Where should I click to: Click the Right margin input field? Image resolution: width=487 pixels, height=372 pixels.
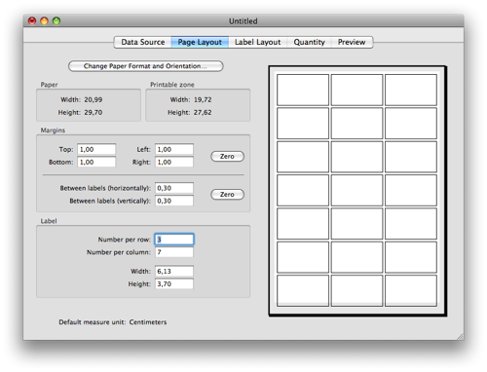point(174,162)
